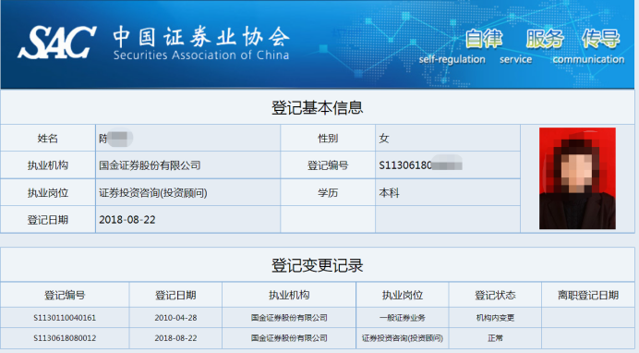Click the education value 本科
This screenshot has height=353, width=639.
[389, 193]
